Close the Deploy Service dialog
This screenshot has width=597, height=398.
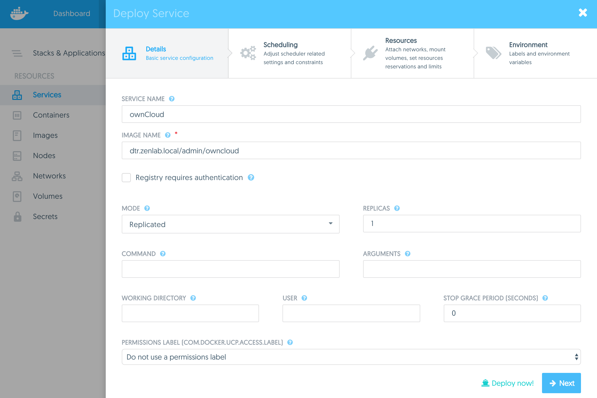(x=583, y=13)
